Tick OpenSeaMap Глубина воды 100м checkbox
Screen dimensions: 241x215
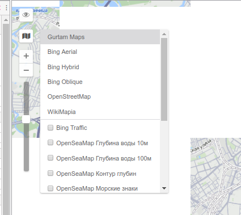tap(50, 158)
